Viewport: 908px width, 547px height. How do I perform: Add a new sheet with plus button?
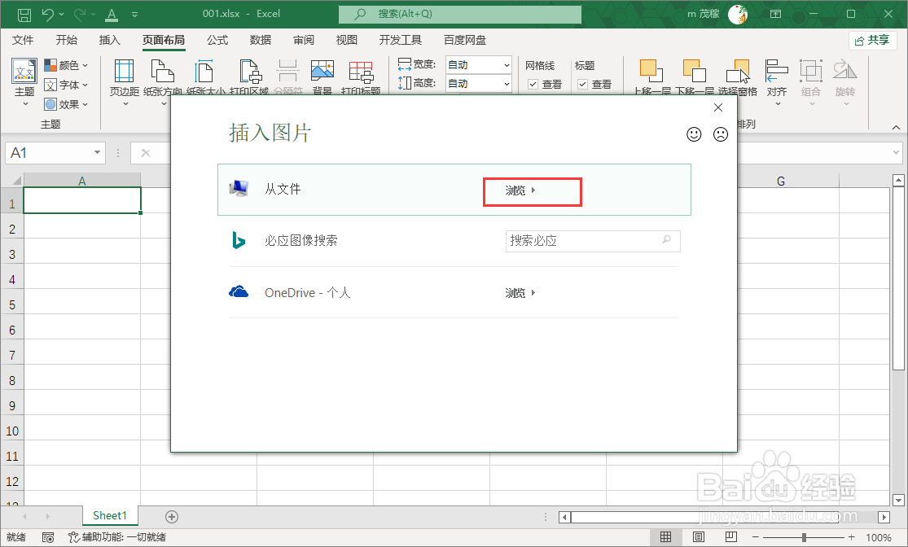pyautogui.click(x=172, y=517)
